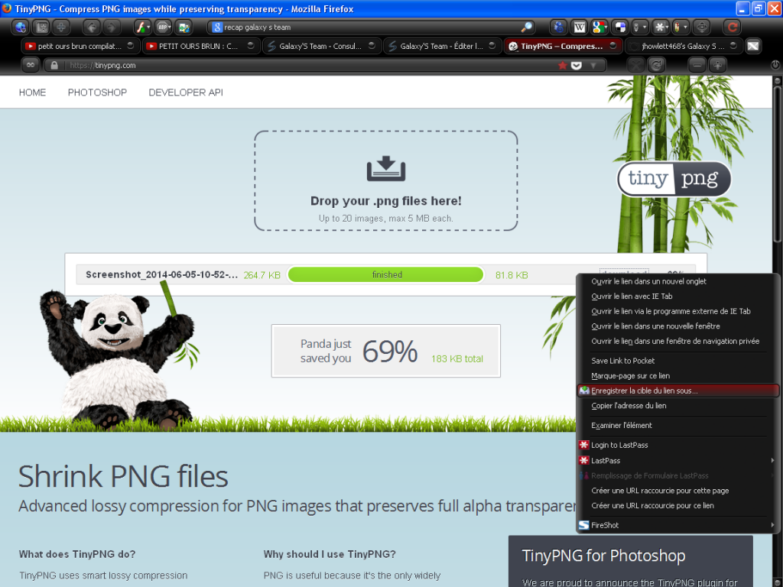783x587 pixels.
Task: Click the globe icon at toolbar start
Action: pos(21,28)
